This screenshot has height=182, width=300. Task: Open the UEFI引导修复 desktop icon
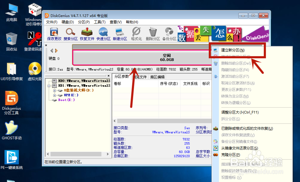[12, 71]
